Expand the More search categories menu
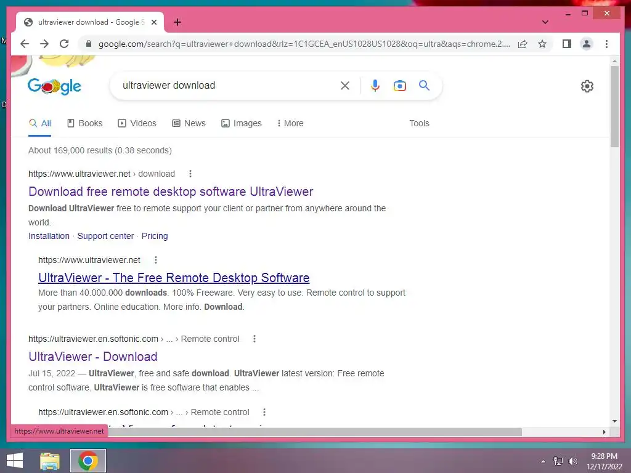This screenshot has height=473, width=631. [290, 123]
